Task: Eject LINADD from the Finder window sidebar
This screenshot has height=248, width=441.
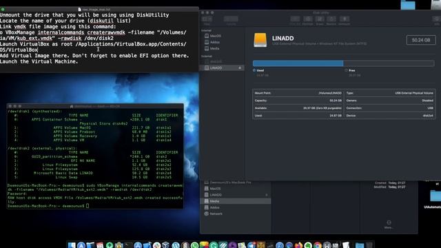Action: pos(267,195)
